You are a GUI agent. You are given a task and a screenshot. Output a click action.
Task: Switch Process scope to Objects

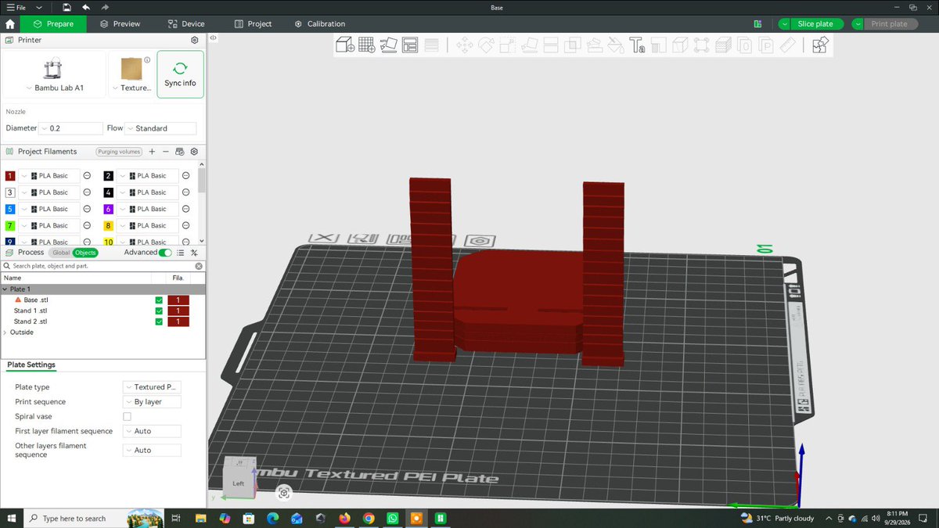pos(85,253)
